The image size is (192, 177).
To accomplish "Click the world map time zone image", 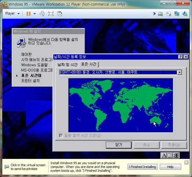I will pyautogui.click(x=121, y=105).
